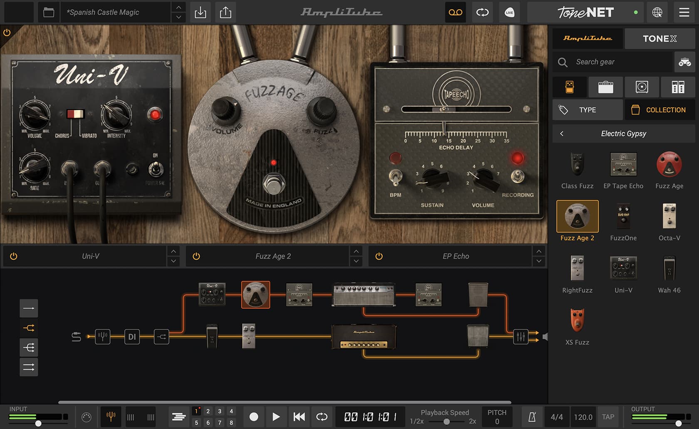Open the looper icon in top bar

coord(482,12)
